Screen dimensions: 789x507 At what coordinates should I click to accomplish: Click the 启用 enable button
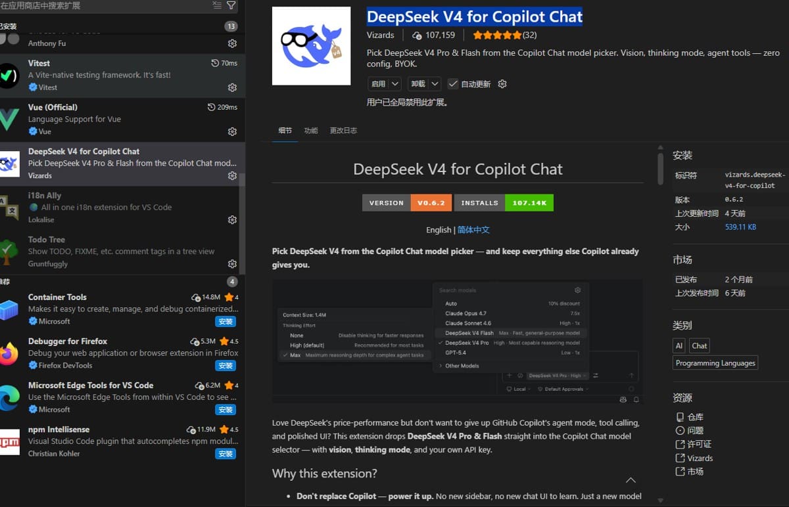(x=378, y=84)
